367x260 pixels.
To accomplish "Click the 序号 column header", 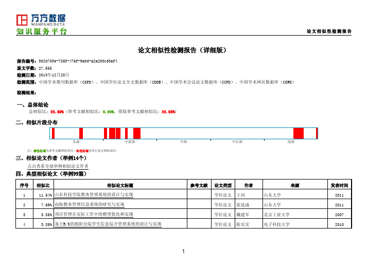I will point(24,185).
